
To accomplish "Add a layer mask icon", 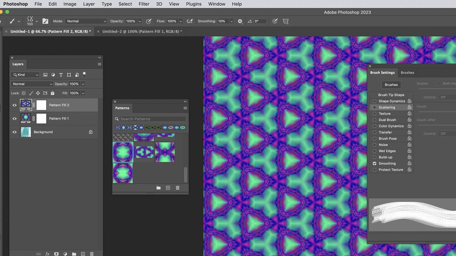I will 56,254.
